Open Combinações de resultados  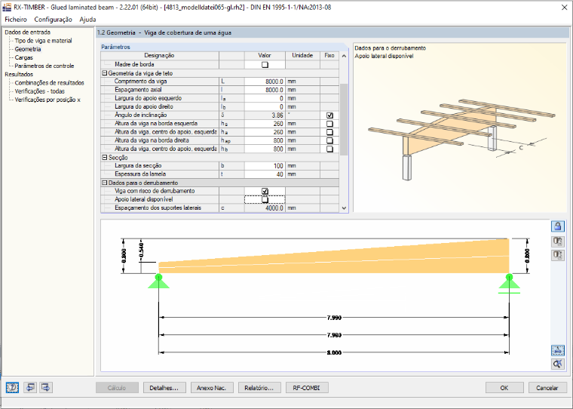49,83
